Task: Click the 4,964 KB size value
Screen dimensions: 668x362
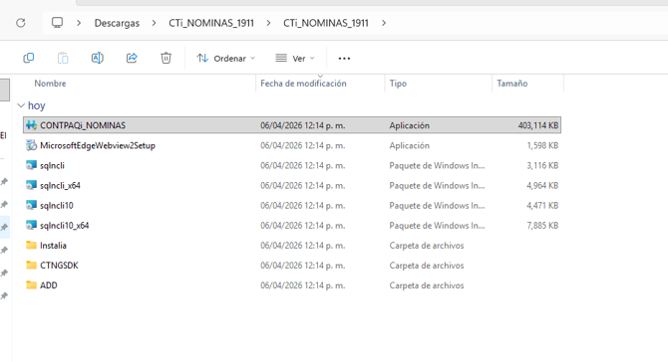Action: (542, 185)
